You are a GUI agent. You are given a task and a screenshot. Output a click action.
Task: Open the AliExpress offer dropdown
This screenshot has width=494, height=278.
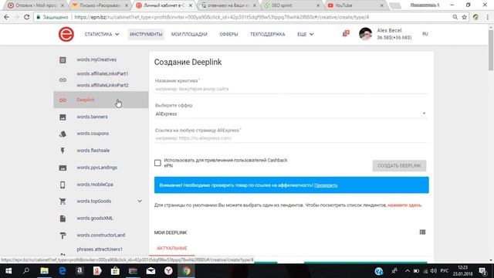click(x=291, y=114)
